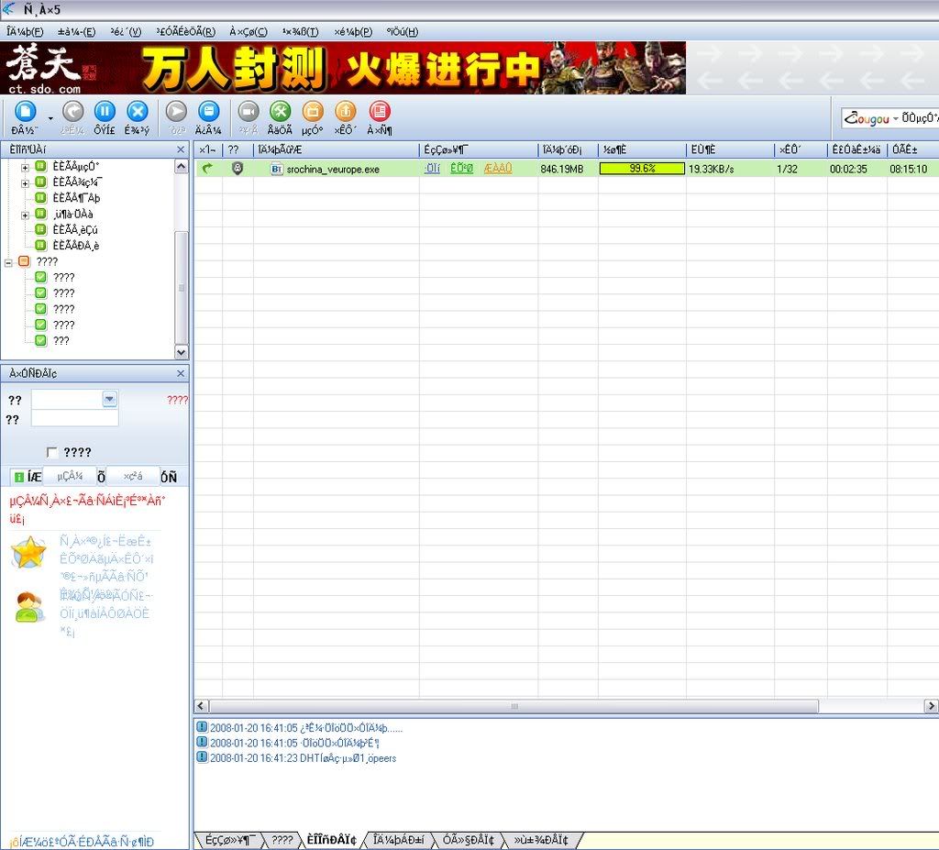Click the blue New task toolbar icon
The height and width of the screenshot is (850, 939).
pyautogui.click(x=25, y=112)
